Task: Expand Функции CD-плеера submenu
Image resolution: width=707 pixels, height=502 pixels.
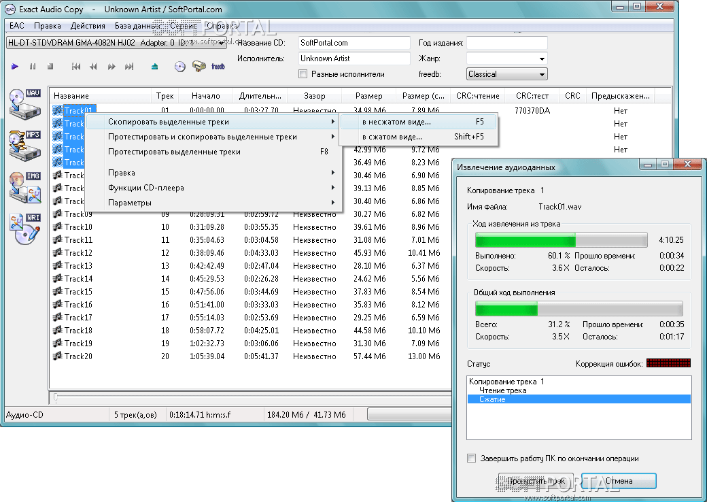Action: [212, 188]
